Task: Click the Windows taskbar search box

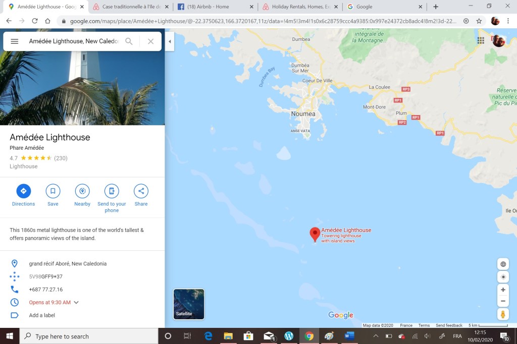Action: point(88,336)
